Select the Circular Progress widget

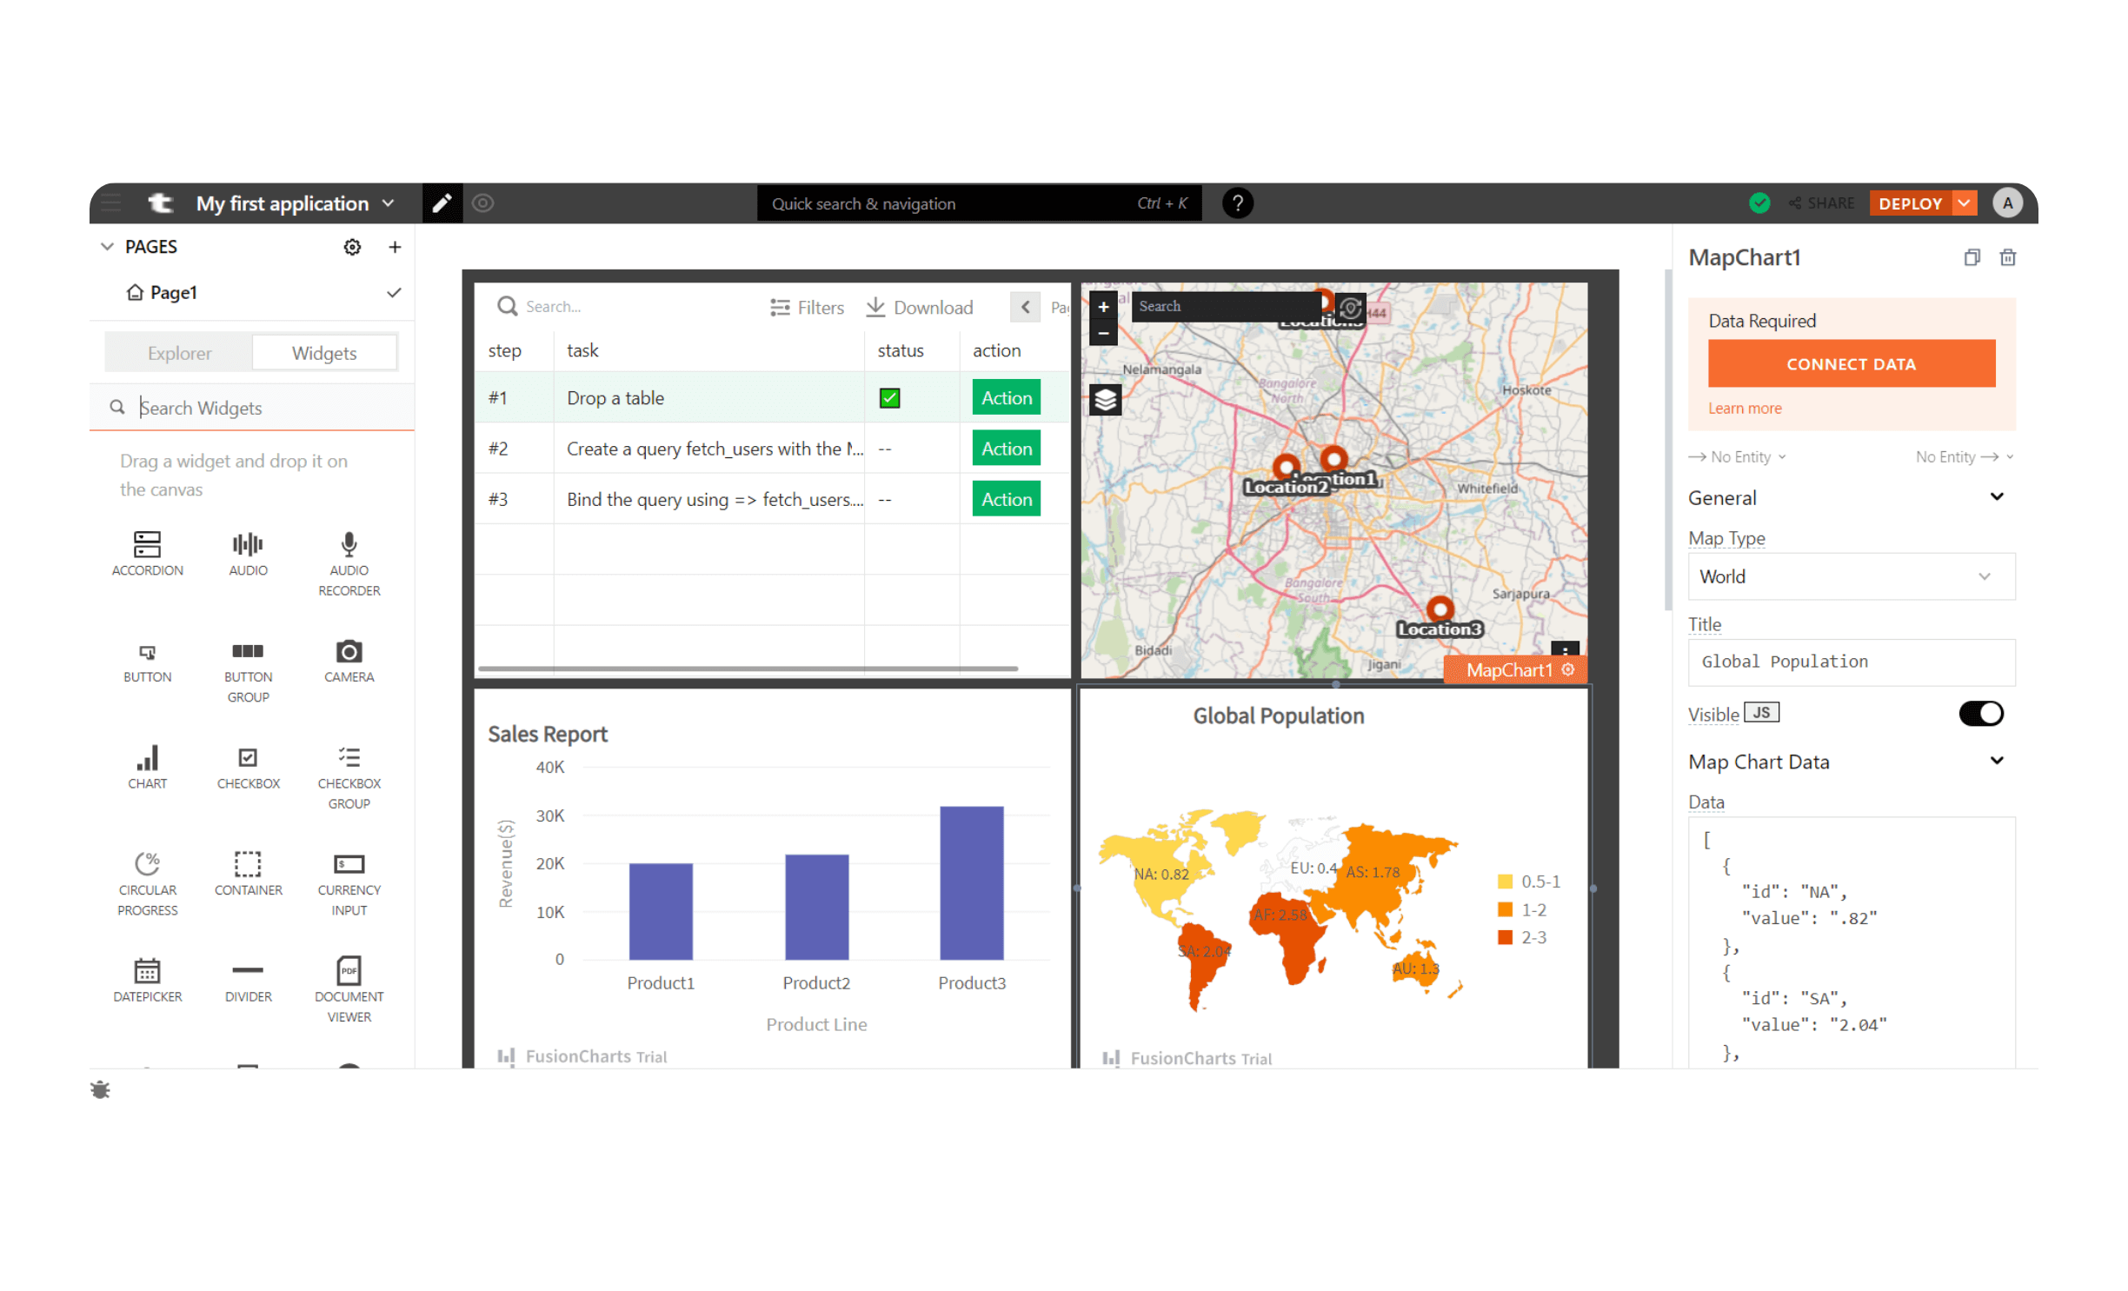tap(148, 884)
